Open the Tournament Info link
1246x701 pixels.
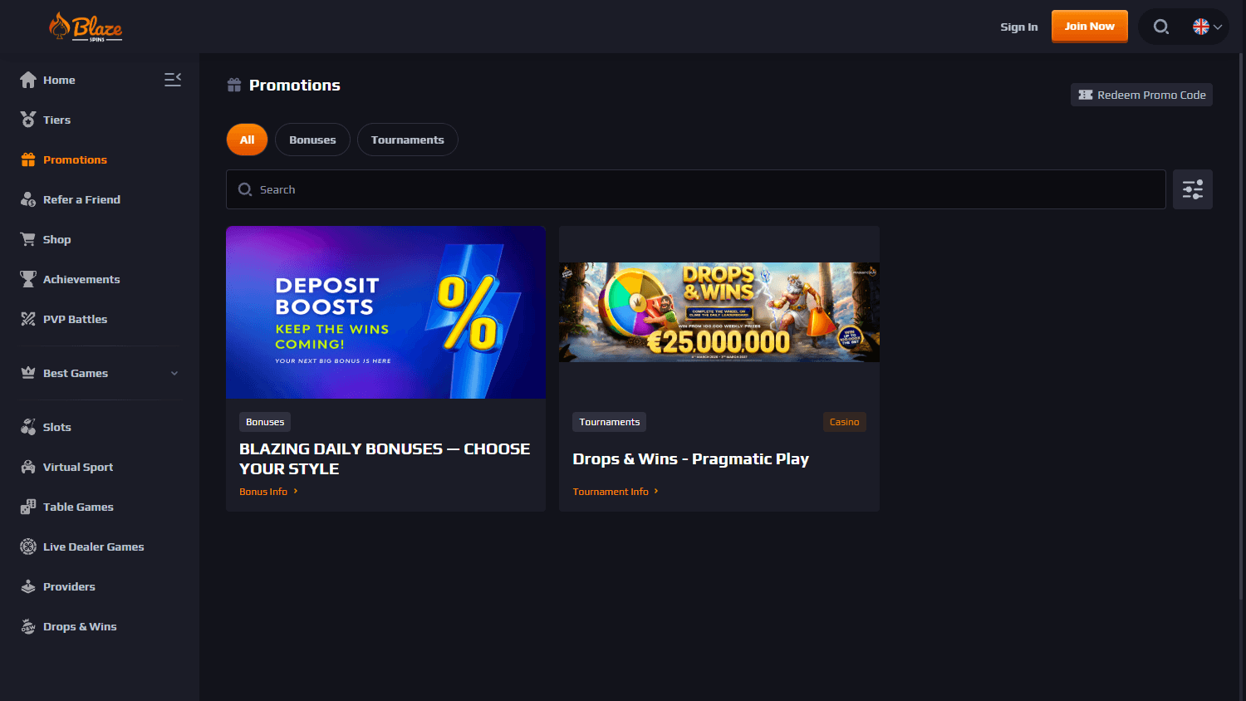(616, 492)
